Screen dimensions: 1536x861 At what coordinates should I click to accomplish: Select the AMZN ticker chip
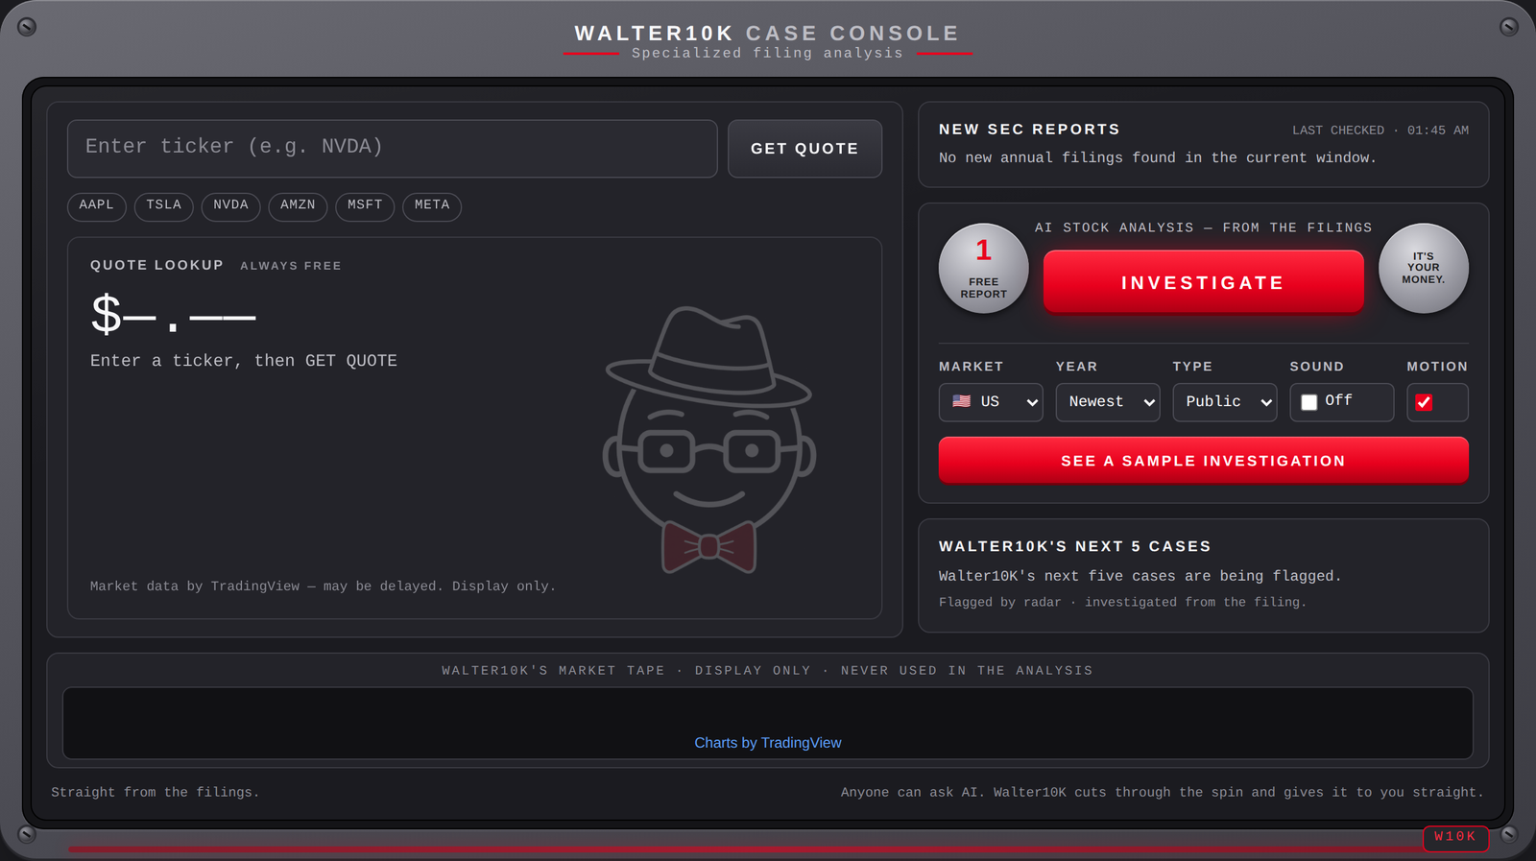click(298, 205)
